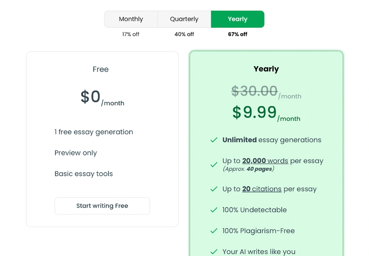Select the Yearly billing option
This screenshot has height=256, width=369.
[x=237, y=19]
